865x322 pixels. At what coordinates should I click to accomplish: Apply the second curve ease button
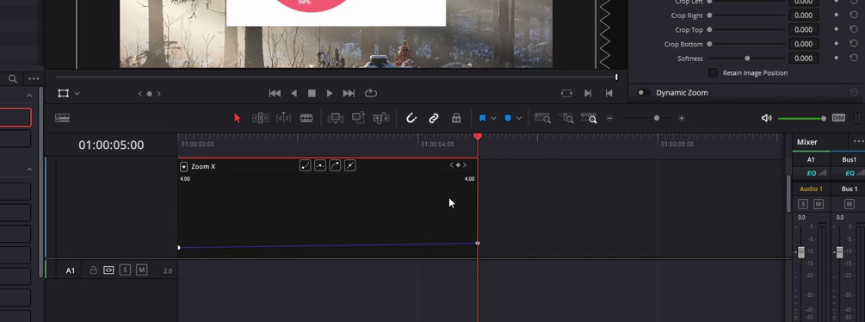coord(320,165)
